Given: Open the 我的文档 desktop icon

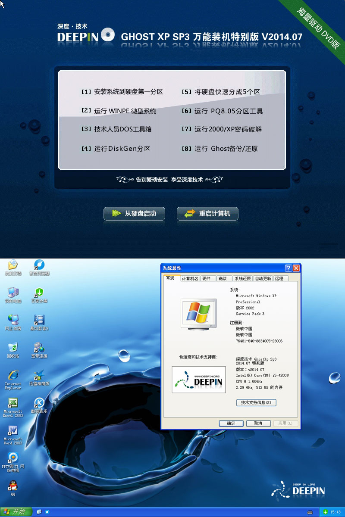Looking at the screenshot, I should 13,267.
